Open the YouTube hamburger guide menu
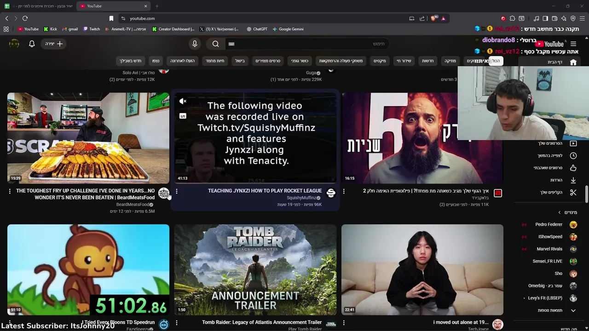Image resolution: width=589 pixels, height=331 pixels. (573, 44)
